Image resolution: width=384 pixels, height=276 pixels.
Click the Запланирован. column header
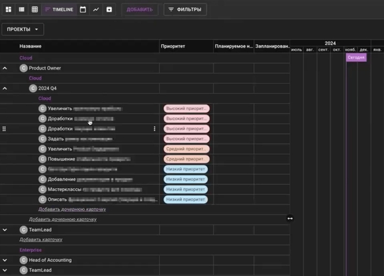[x=273, y=46]
